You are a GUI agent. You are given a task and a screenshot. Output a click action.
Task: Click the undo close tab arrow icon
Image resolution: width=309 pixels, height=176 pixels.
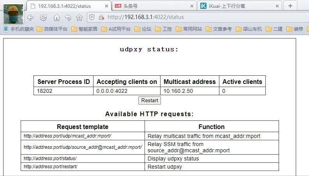pos(68,17)
